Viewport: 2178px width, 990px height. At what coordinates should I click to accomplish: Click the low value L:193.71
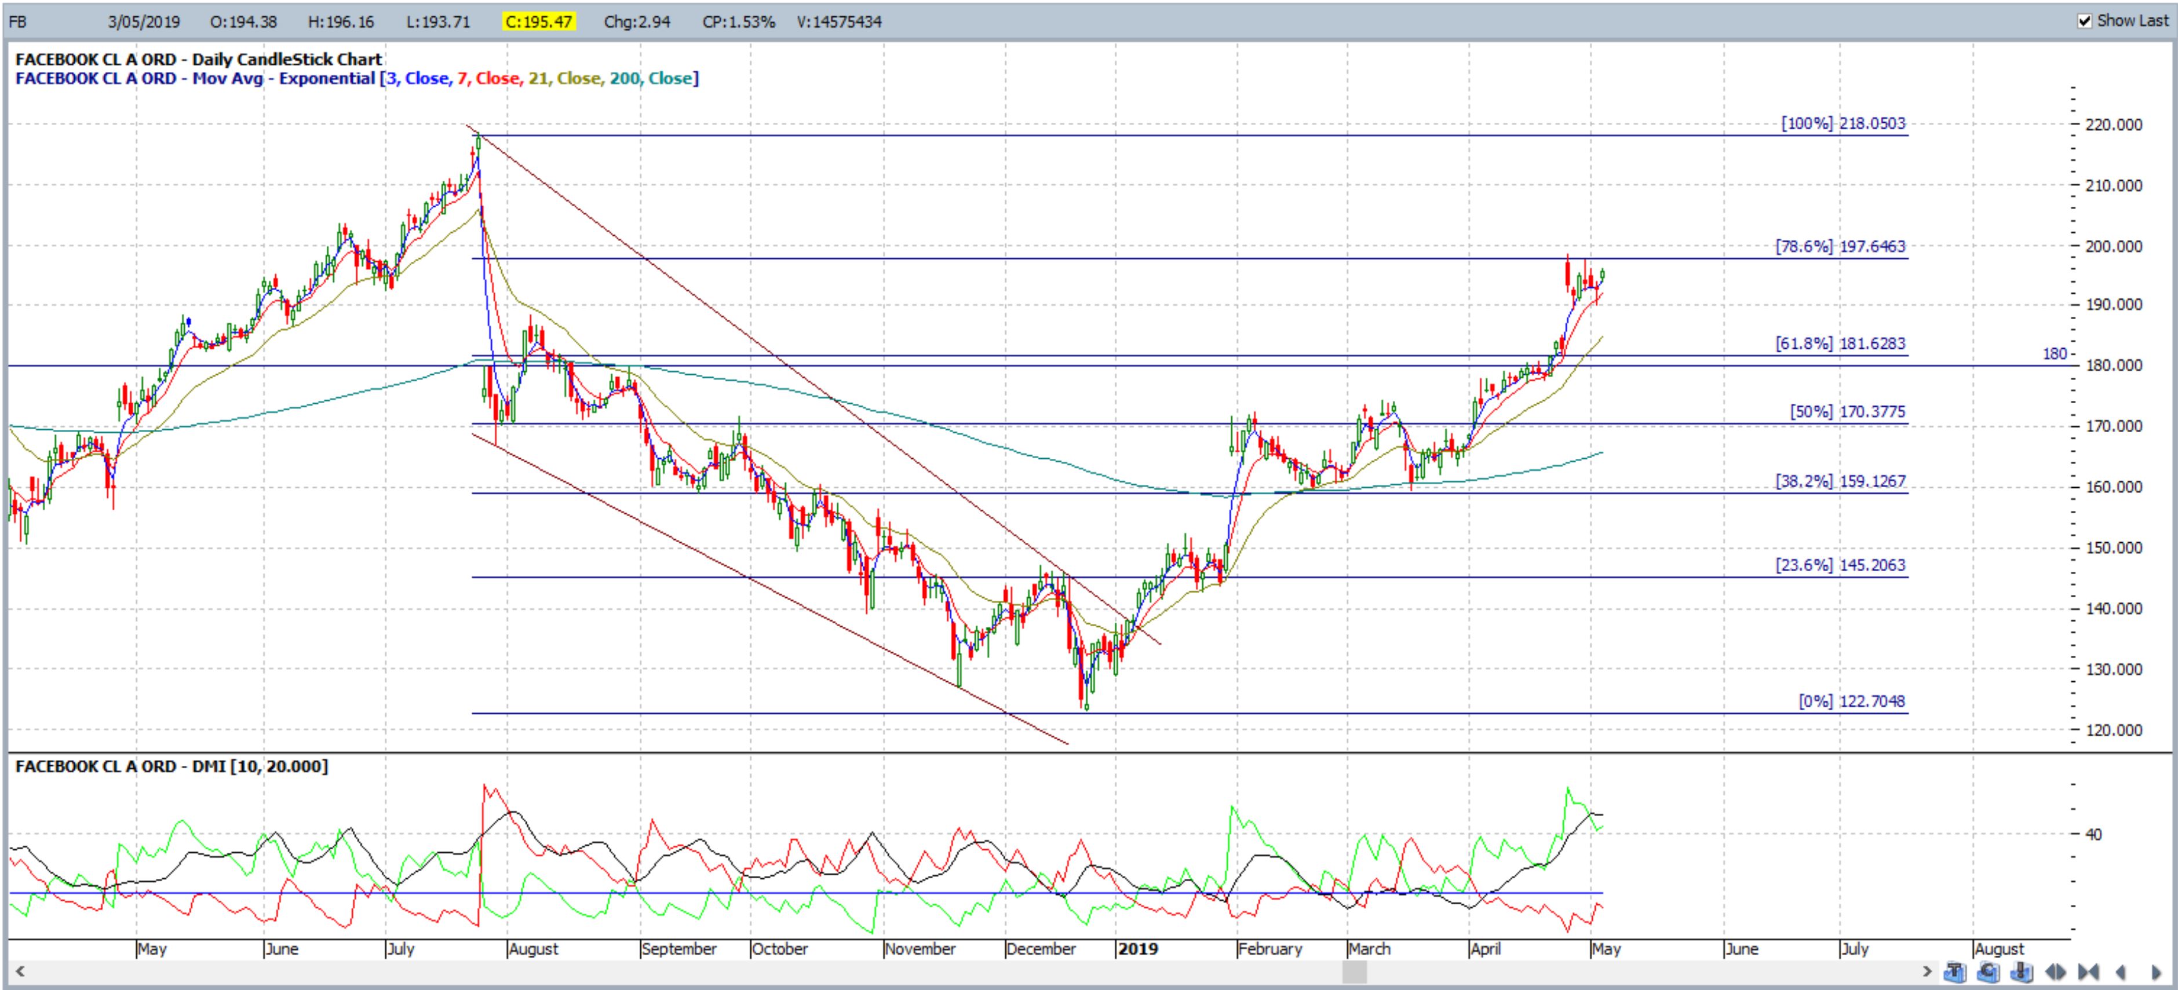[x=438, y=22]
